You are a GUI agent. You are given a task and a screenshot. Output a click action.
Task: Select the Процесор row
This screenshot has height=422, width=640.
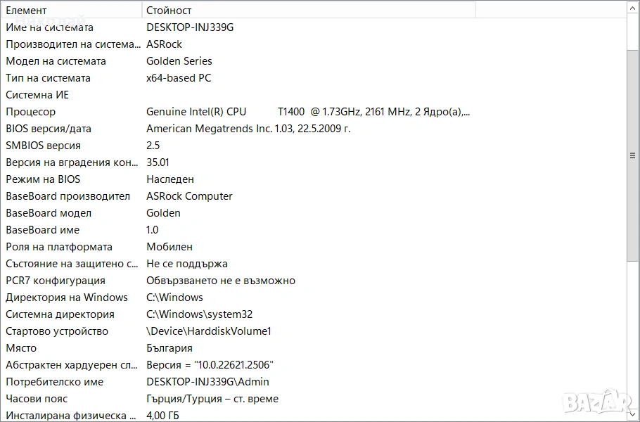[30, 112]
